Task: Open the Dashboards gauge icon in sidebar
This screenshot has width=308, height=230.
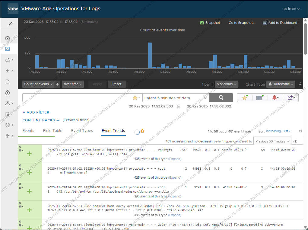Action: [8, 38]
